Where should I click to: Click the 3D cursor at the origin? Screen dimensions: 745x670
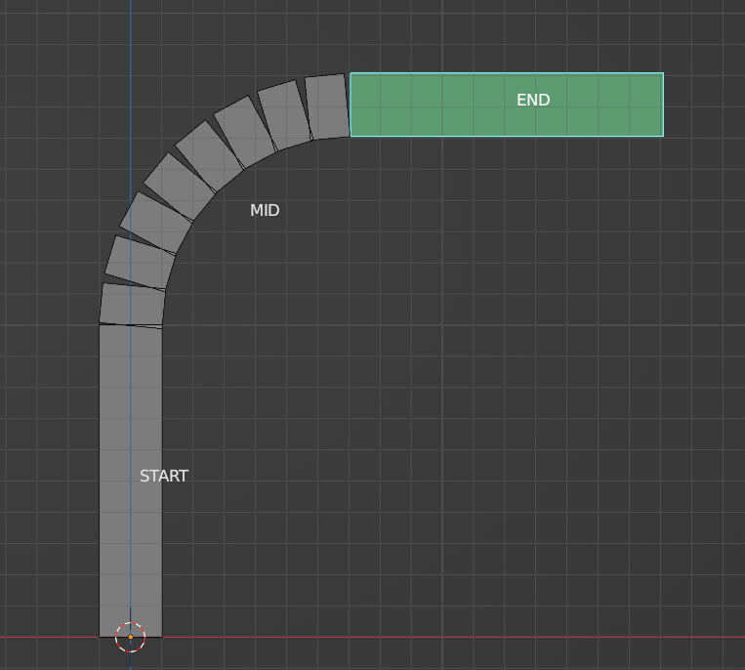click(130, 637)
